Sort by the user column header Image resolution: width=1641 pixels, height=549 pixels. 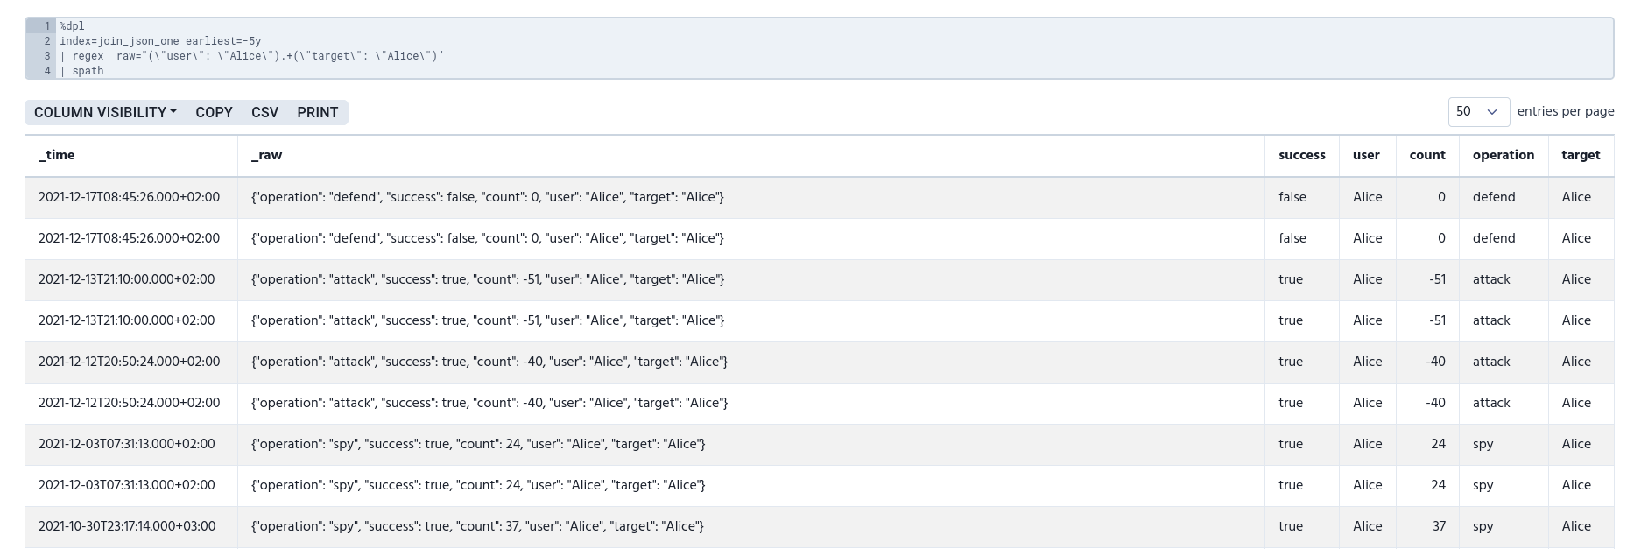[1366, 155]
